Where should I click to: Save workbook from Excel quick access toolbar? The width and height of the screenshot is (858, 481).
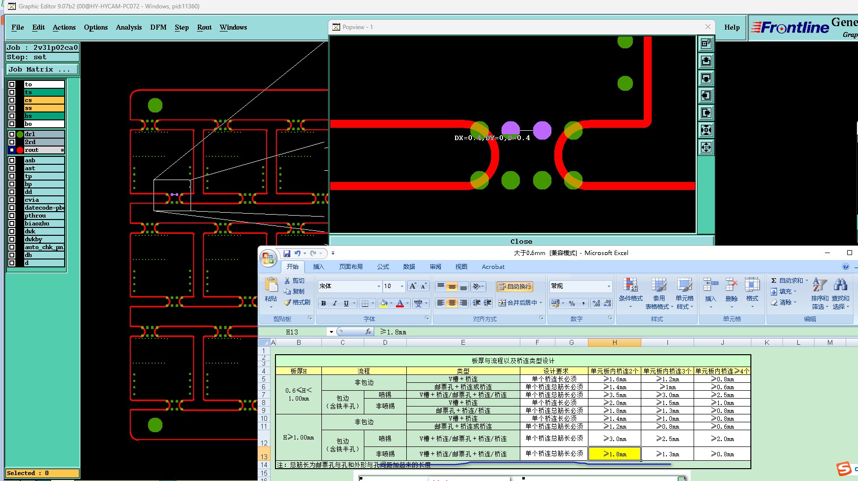pyautogui.click(x=287, y=253)
